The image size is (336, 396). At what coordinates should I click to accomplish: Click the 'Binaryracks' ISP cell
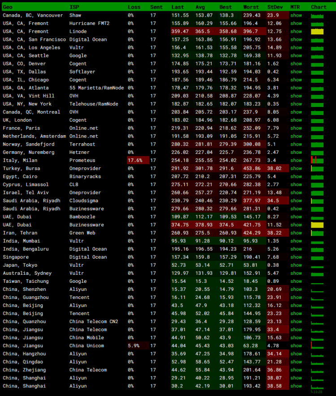85,177
